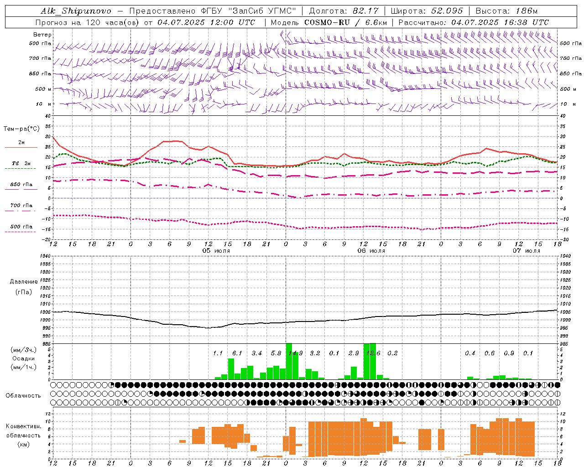Click the (мм/3ч.) unit label
This screenshot has height=467, width=584.
coord(23,350)
